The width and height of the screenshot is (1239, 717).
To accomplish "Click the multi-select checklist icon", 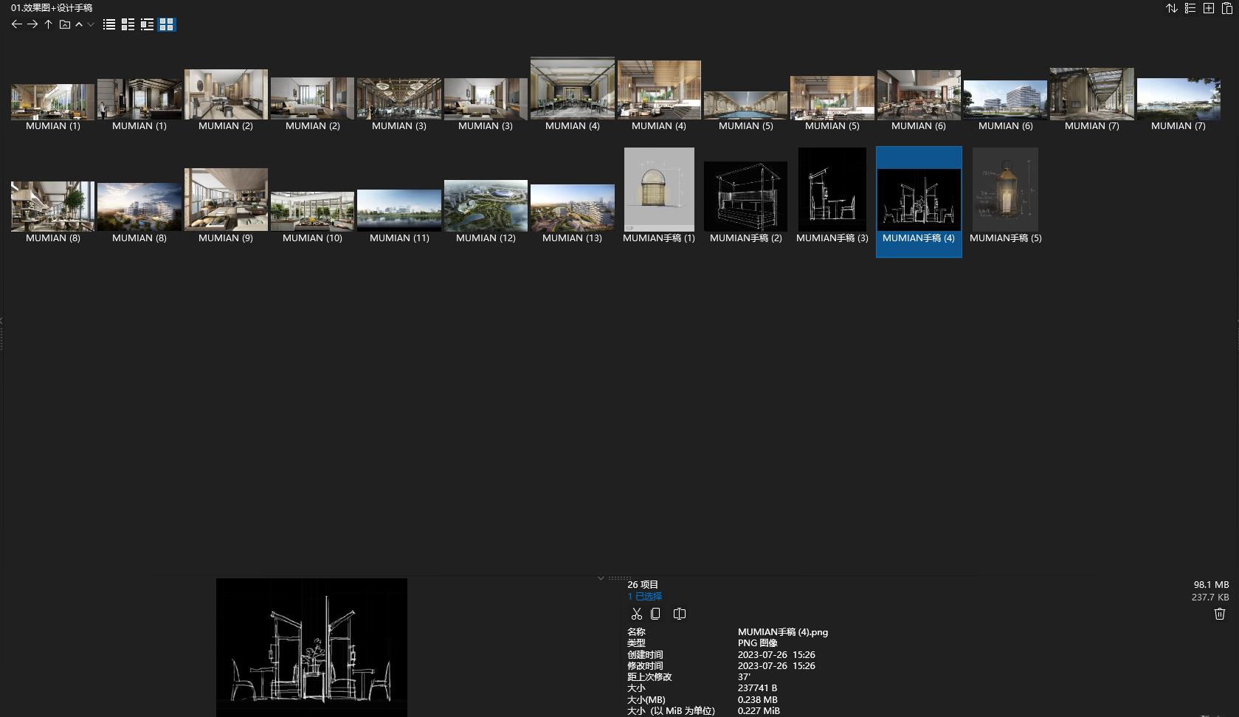I will (x=1190, y=8).
